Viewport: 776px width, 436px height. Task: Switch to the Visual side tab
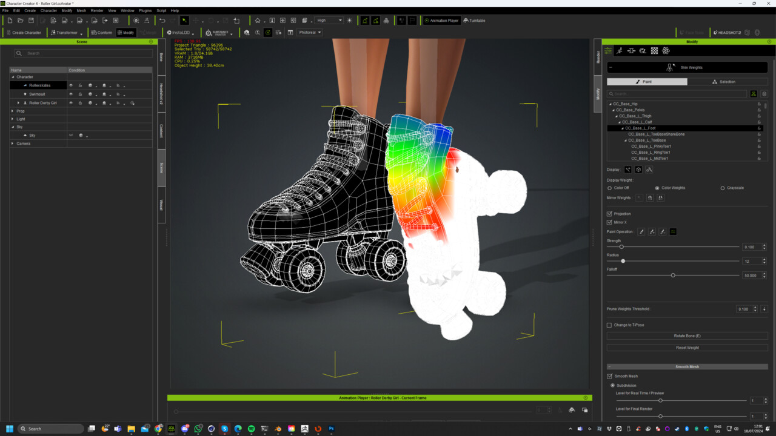(x=161, y=205)
